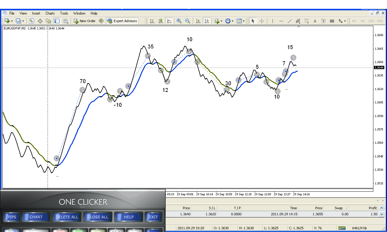The image size is (387, 232).
Task: Select the Horizontal Line drawing tool
Action: point(281,21)
